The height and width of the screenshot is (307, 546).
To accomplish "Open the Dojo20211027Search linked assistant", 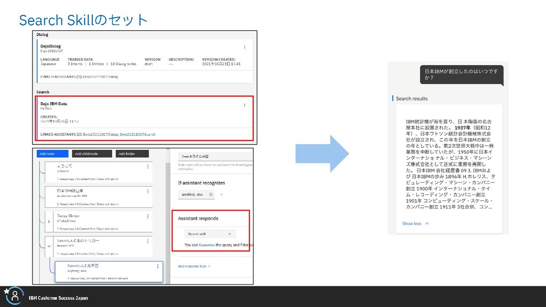I will pos(138,134).
